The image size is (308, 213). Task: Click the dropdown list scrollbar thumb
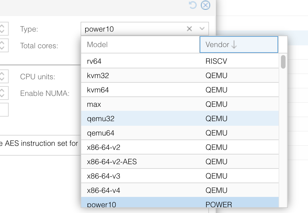[283, 62]
